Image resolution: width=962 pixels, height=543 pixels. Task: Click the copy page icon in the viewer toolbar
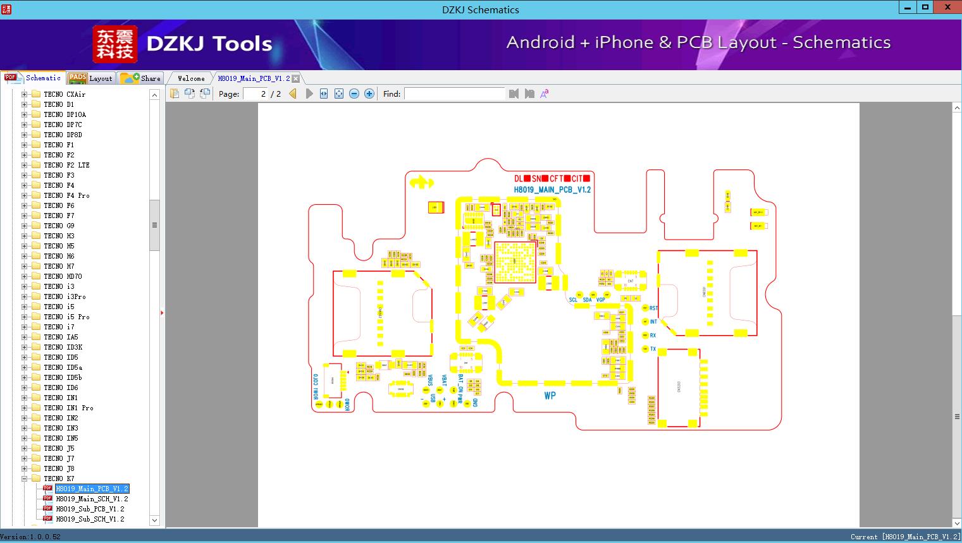[x=175, y=94]
